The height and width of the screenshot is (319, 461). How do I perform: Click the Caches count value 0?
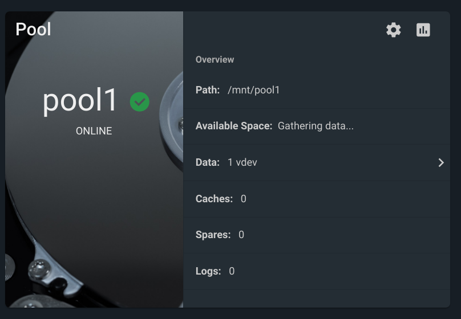tap(244, 199)
